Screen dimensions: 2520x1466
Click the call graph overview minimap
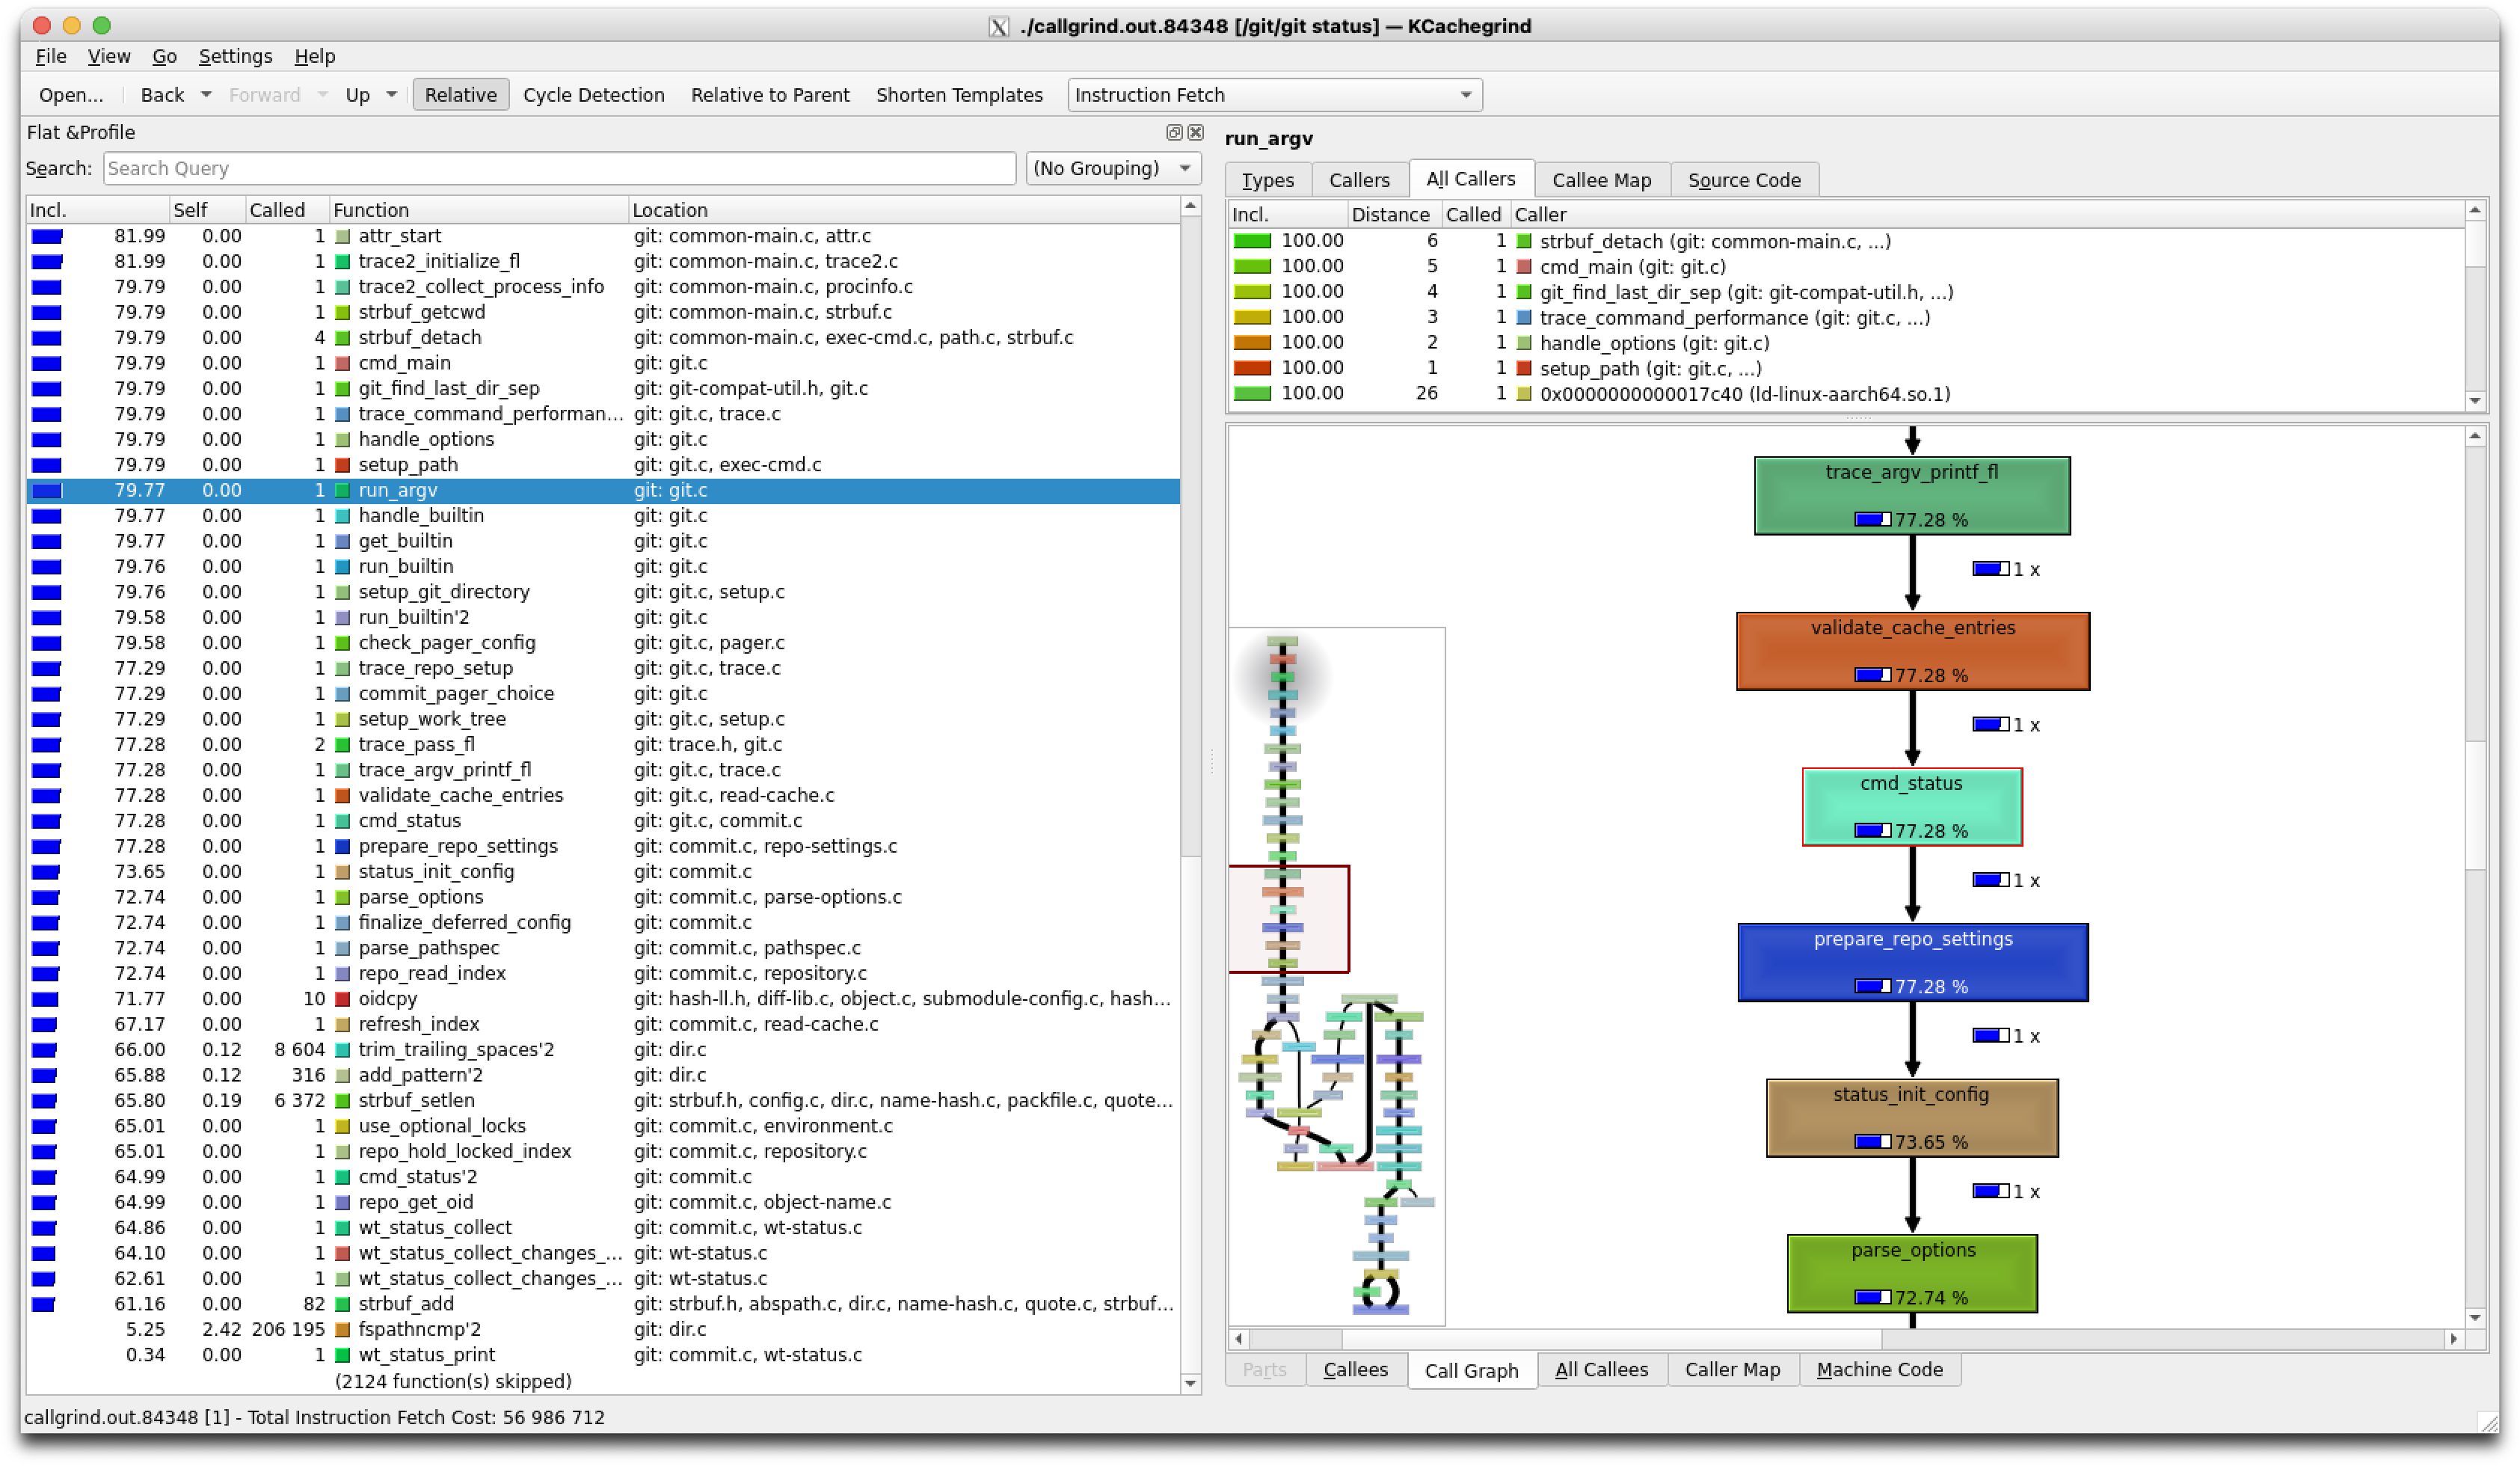(1336, 976)
